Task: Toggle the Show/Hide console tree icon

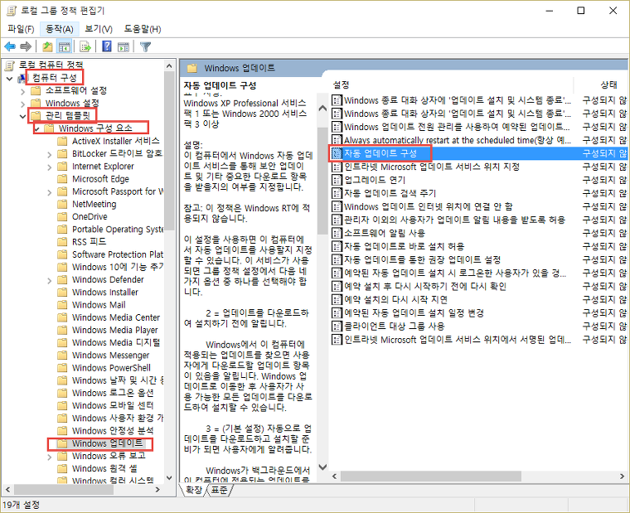Action: (x=65, y=46)
